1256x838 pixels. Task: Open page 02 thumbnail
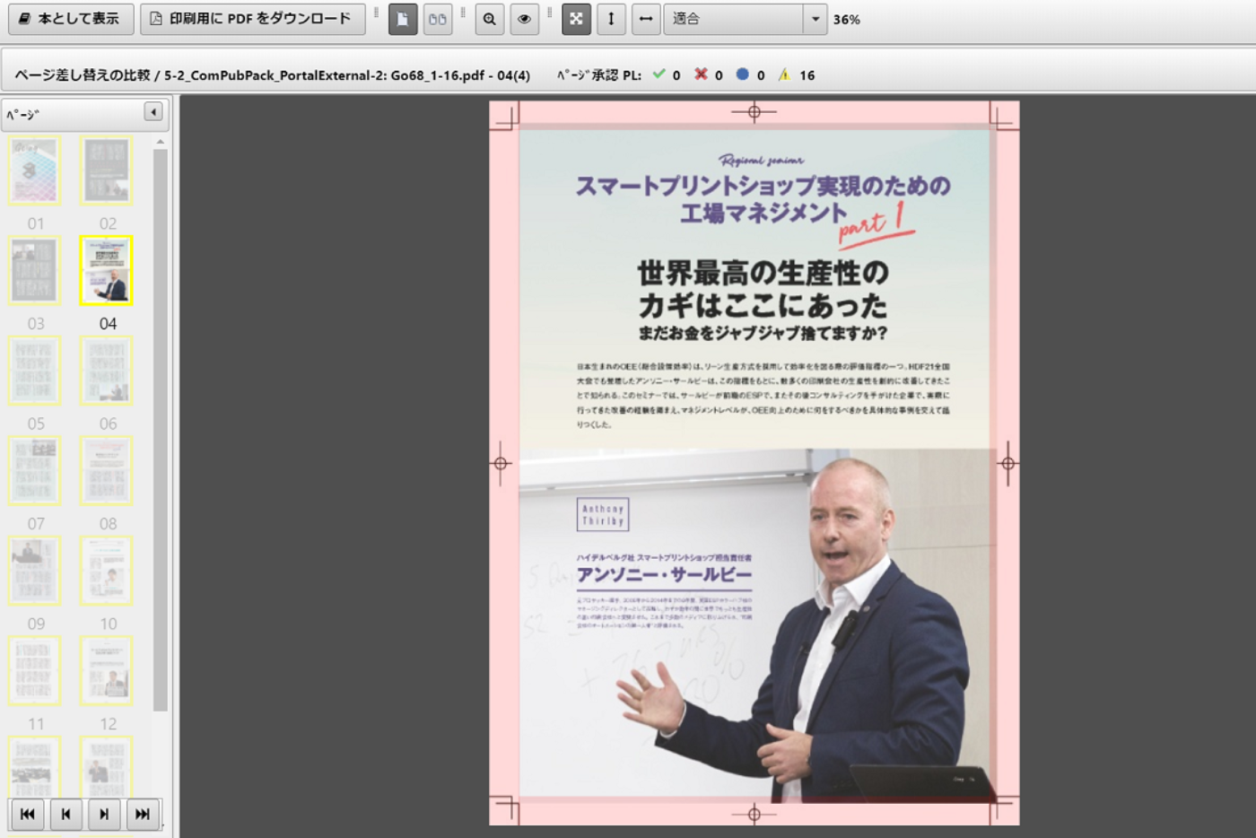[107, 170]
